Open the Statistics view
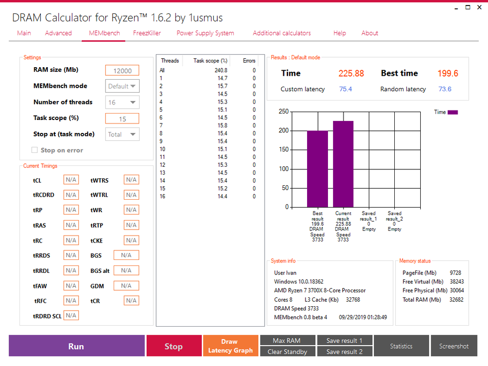 pos(401,346)
